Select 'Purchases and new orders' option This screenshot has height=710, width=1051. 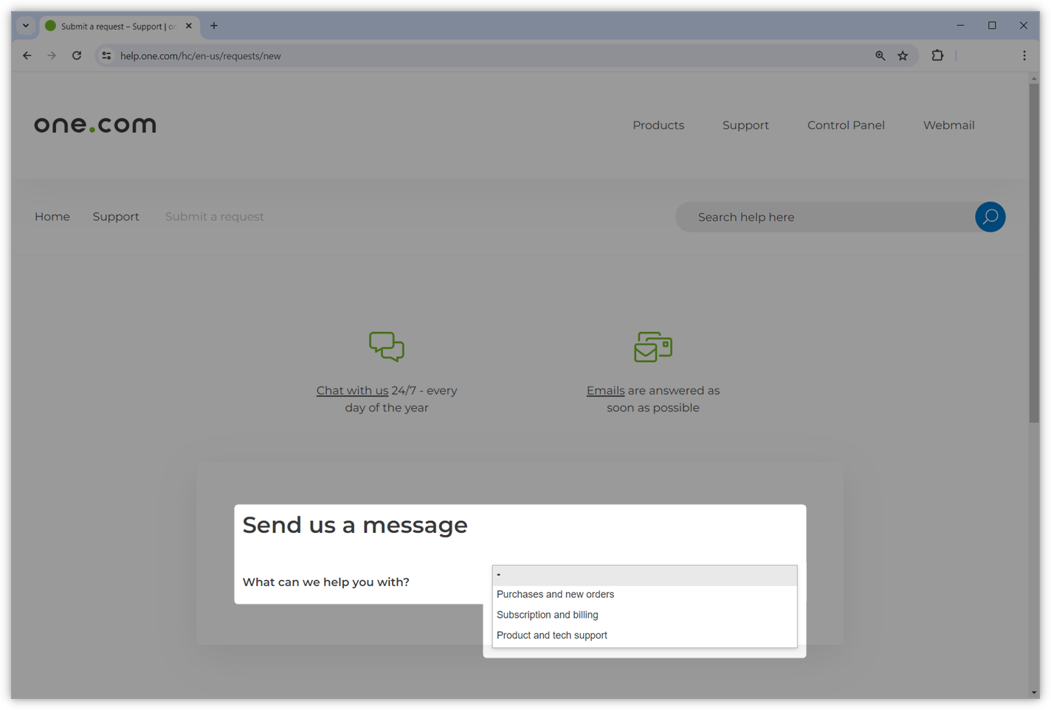(555, 594)
